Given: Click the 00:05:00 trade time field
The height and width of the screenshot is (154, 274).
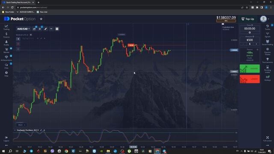Looking at the screenshot, I should [250, 29].
